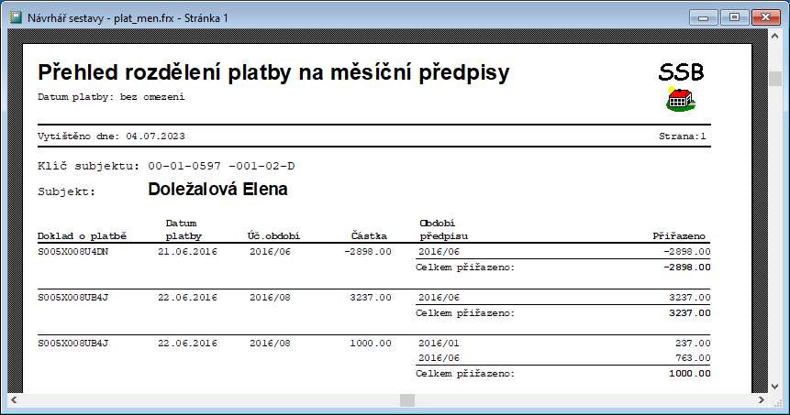The image size is (790, 415).
Task: Click the print date 04.07.2023
Action: 155,136
